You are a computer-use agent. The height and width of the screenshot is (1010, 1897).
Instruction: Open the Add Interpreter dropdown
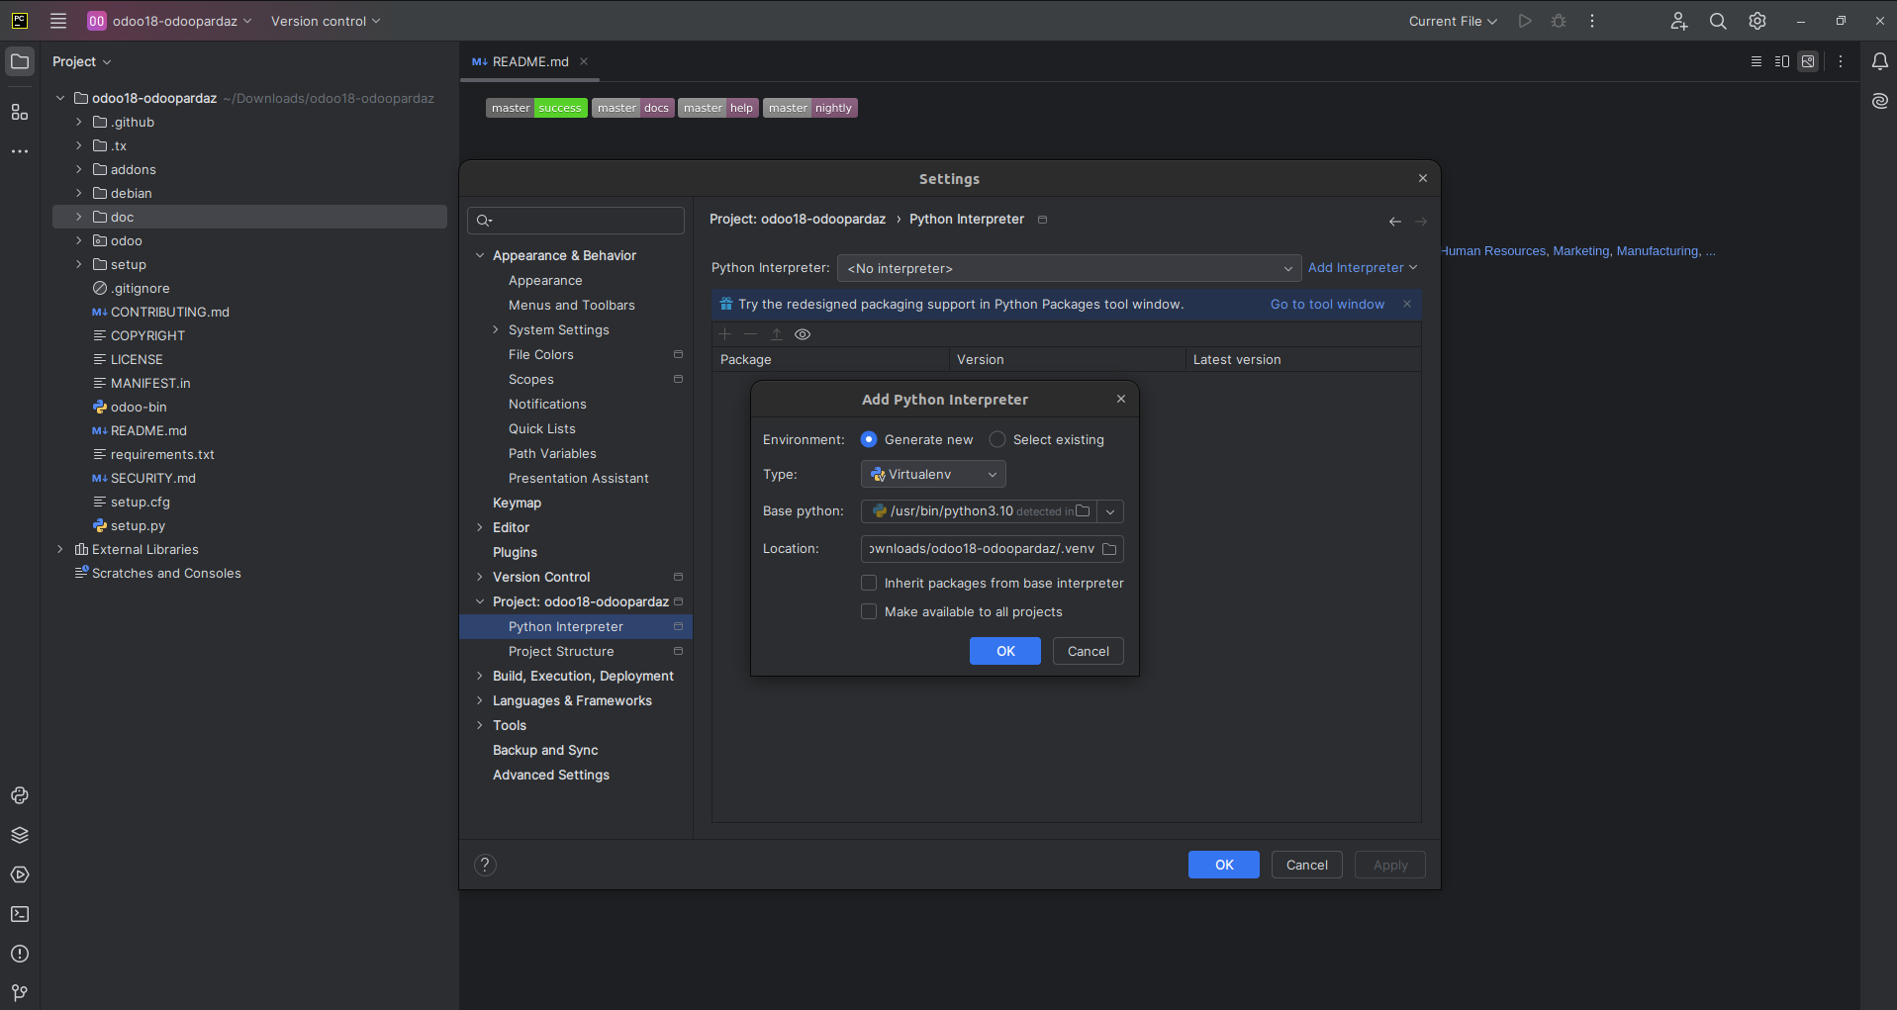point(1363,267)
